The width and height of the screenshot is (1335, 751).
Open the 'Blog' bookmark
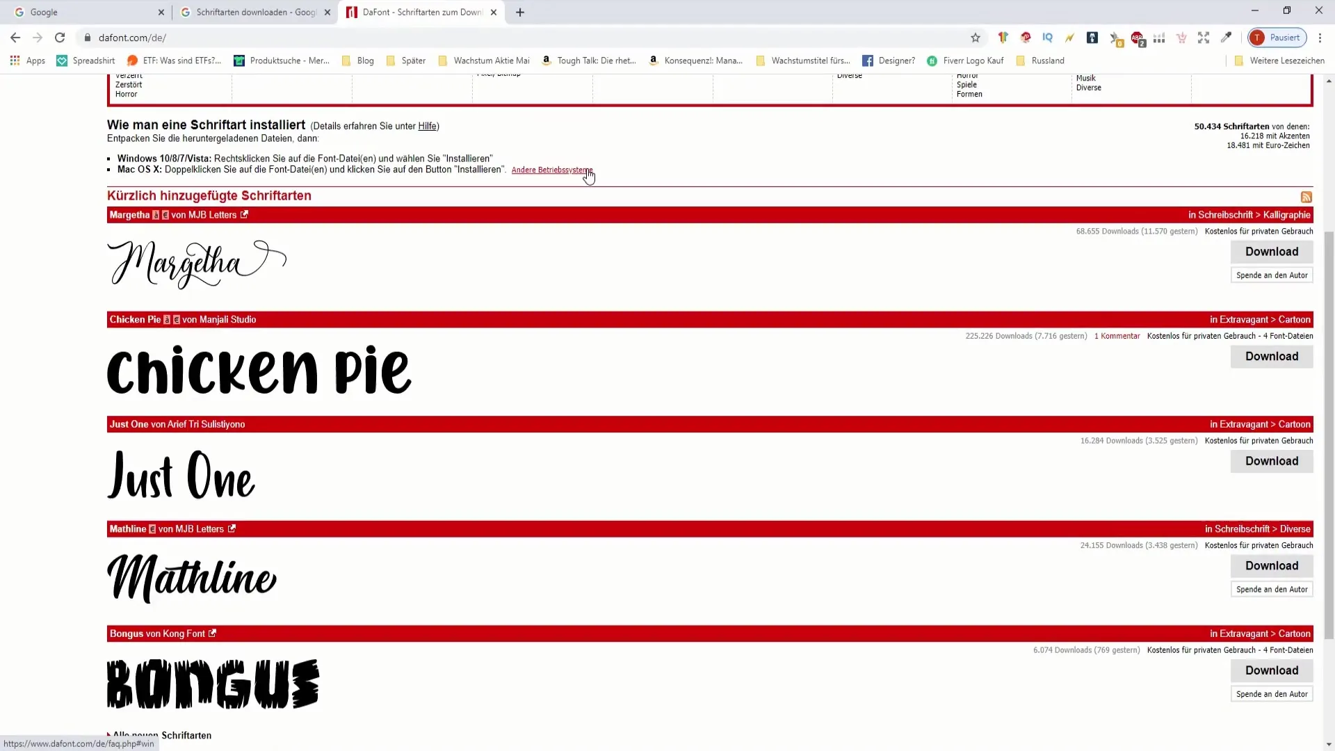click(x=365, y=60)
